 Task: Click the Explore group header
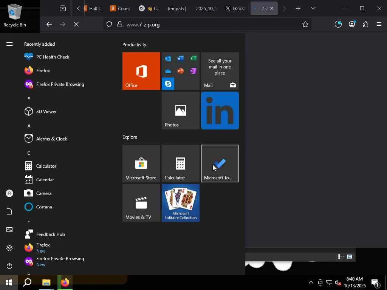coord(130,137)
